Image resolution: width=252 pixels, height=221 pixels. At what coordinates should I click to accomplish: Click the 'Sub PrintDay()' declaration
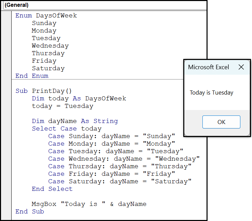(x=43, y=91)
